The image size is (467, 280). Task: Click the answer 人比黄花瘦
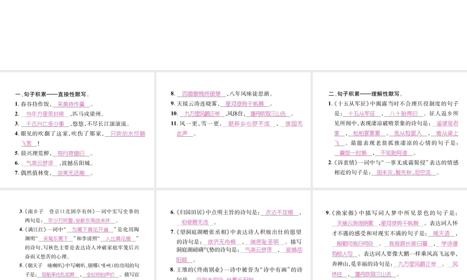pos(118,238)
